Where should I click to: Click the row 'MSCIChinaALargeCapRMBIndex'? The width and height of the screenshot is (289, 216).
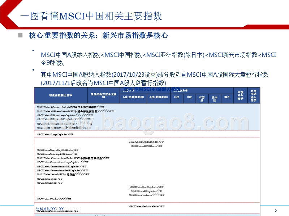point(58,150)
